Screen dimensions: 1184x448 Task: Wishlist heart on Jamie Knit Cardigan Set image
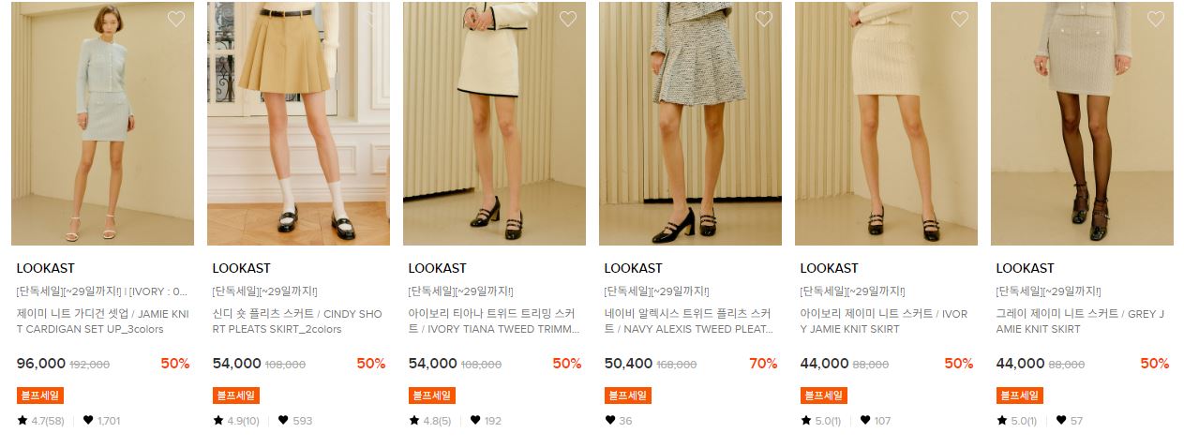pos(176,19)
